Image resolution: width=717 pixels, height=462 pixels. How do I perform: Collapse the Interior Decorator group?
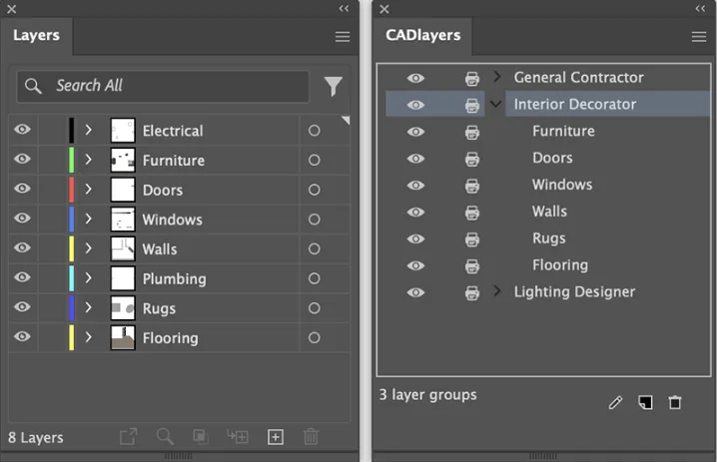pyautogui.click(x=495, y=104)
